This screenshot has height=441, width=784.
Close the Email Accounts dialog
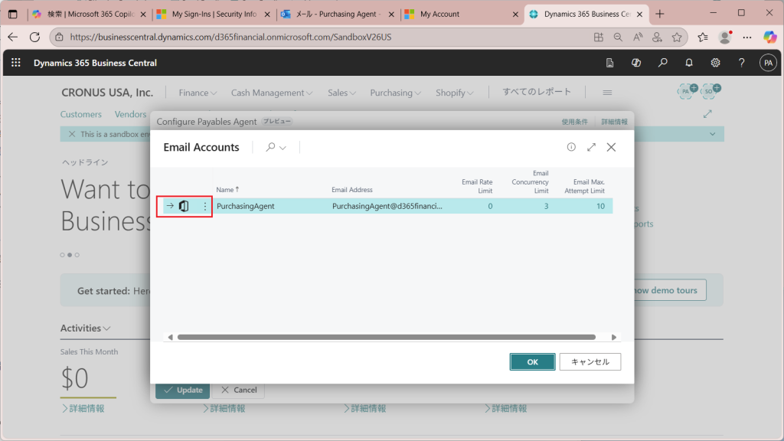point(611,147)
